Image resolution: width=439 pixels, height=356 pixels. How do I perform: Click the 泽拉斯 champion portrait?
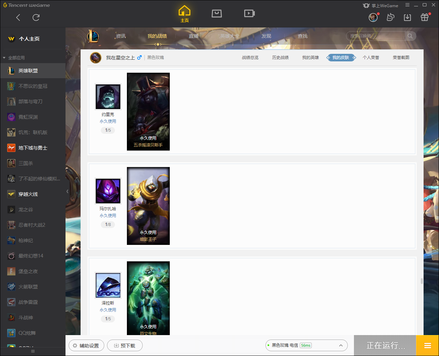tap(108, 285)
